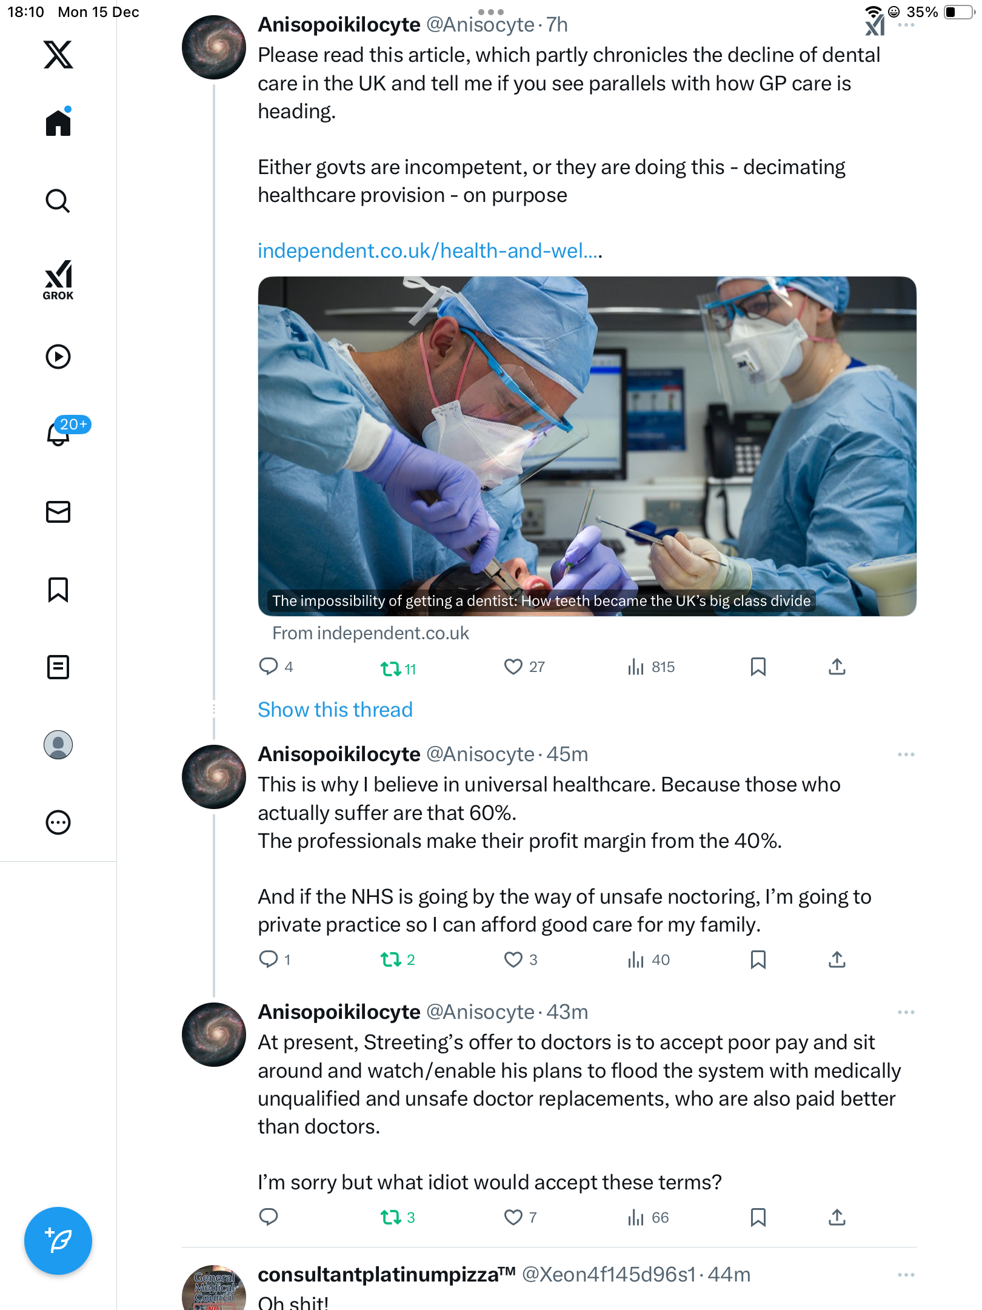This screenshot has width=982, height=1310.
Task: Tap the compose new post button
Action: (x=58, y=1240)
